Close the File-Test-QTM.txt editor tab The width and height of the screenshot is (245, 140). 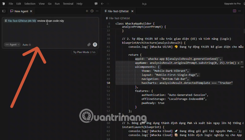(132, 11)
